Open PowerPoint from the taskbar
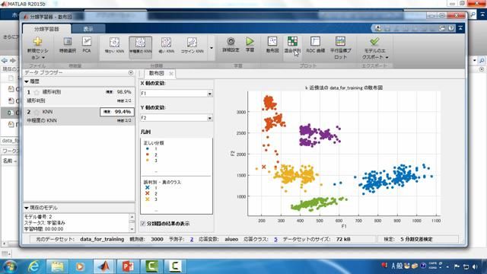Viewport: 487px width, 274px height. pyautogui.click(x=127, y=266)
